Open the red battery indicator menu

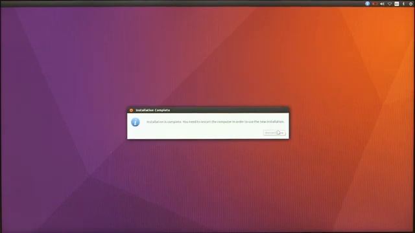[x=375, y=4]
